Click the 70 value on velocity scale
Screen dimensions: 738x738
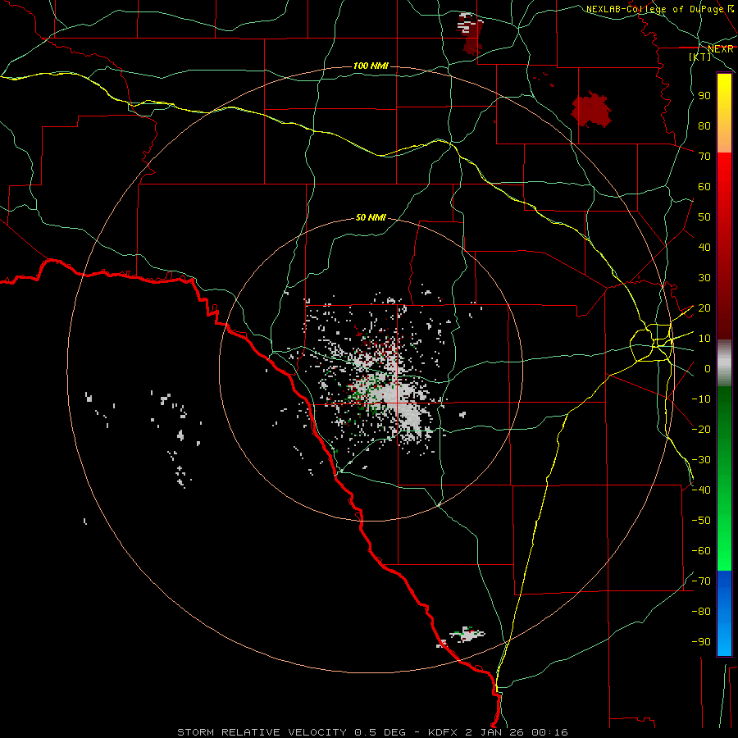click(704, 157)
